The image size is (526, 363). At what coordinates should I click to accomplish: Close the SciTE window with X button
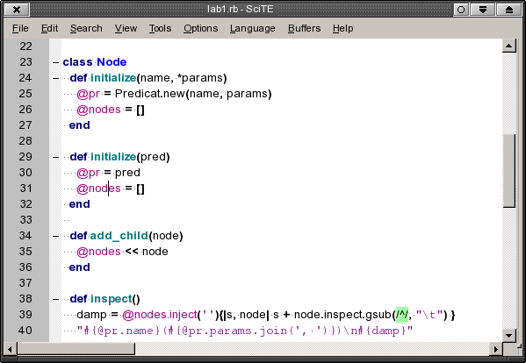click(x=17, y=10)
